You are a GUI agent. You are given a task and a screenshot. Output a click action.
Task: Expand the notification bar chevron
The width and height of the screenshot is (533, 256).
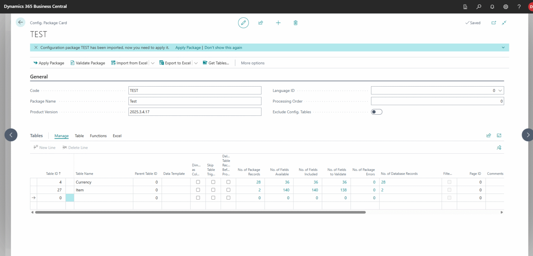tap(503, 48)
